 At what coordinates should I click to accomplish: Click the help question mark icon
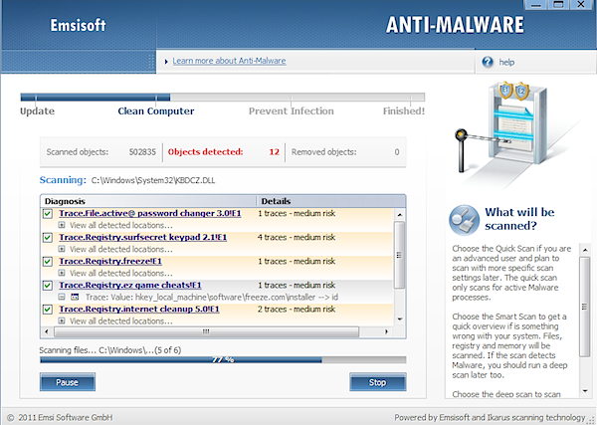[x=488, y=62]
